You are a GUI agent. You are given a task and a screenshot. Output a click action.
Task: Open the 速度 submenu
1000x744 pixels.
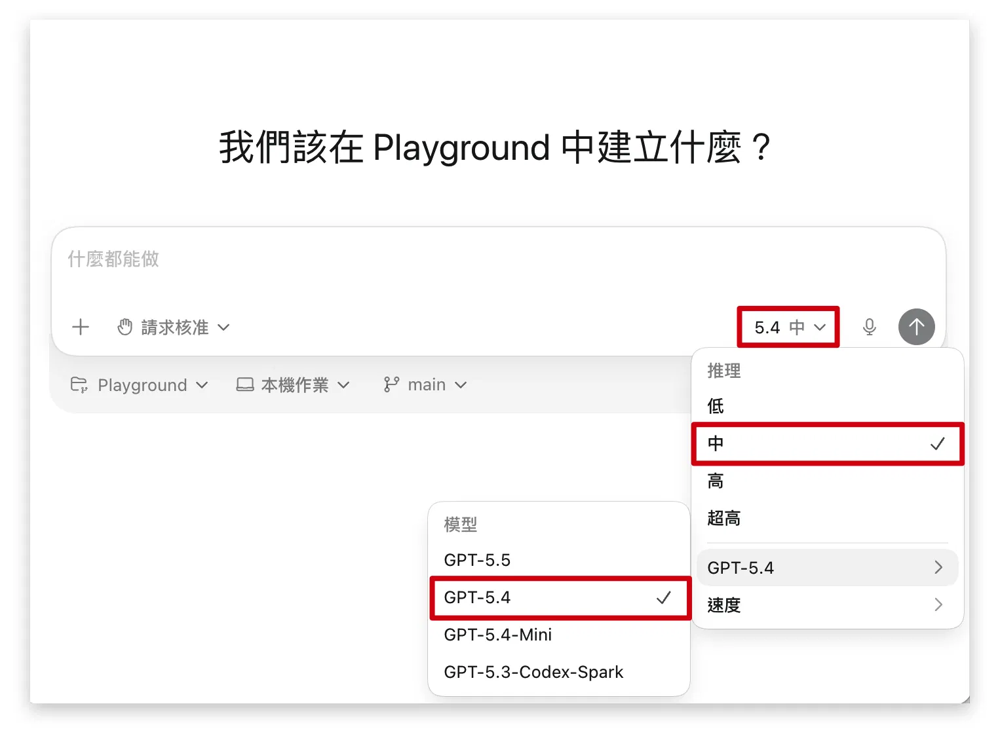pos(827,604)
